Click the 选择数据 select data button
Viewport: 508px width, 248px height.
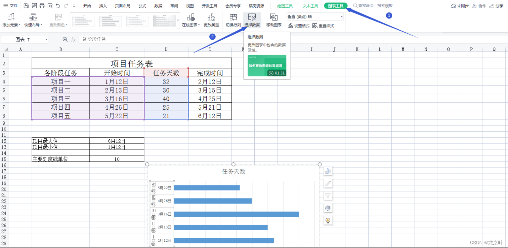[x=252, y=20]
